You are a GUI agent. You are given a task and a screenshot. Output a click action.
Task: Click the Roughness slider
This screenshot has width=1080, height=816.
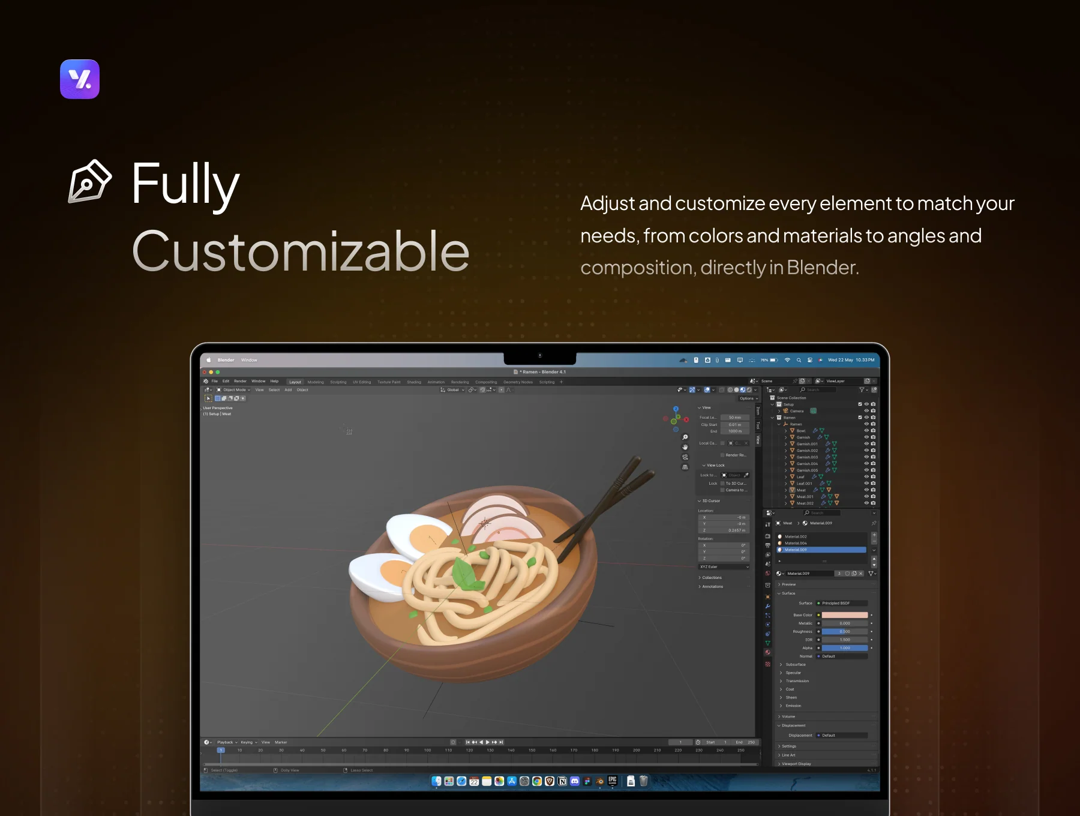(x=845, y=632)
